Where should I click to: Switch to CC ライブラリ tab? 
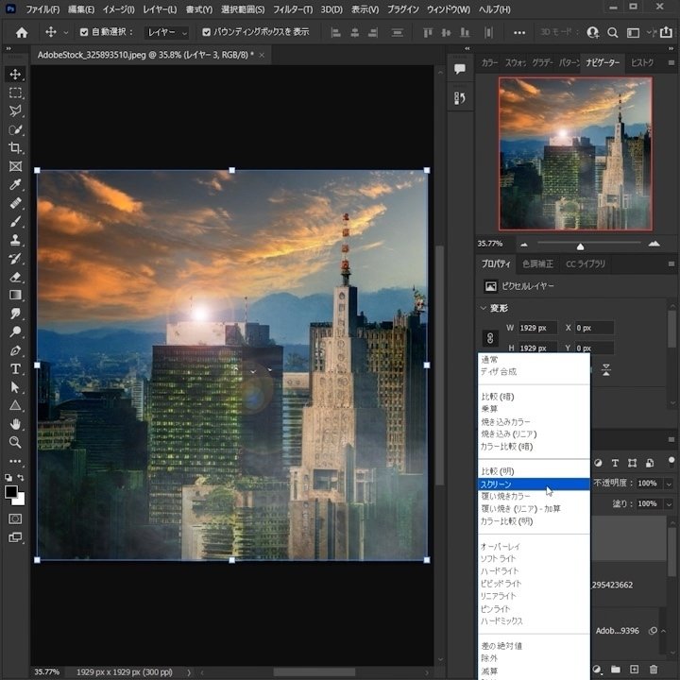[x=585, y=264]
